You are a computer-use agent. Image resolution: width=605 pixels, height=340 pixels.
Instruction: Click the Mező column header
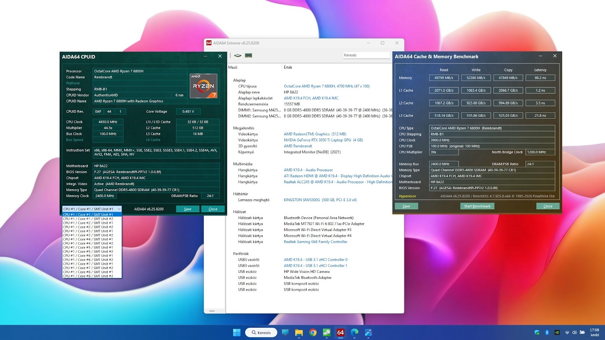[233, 68]
